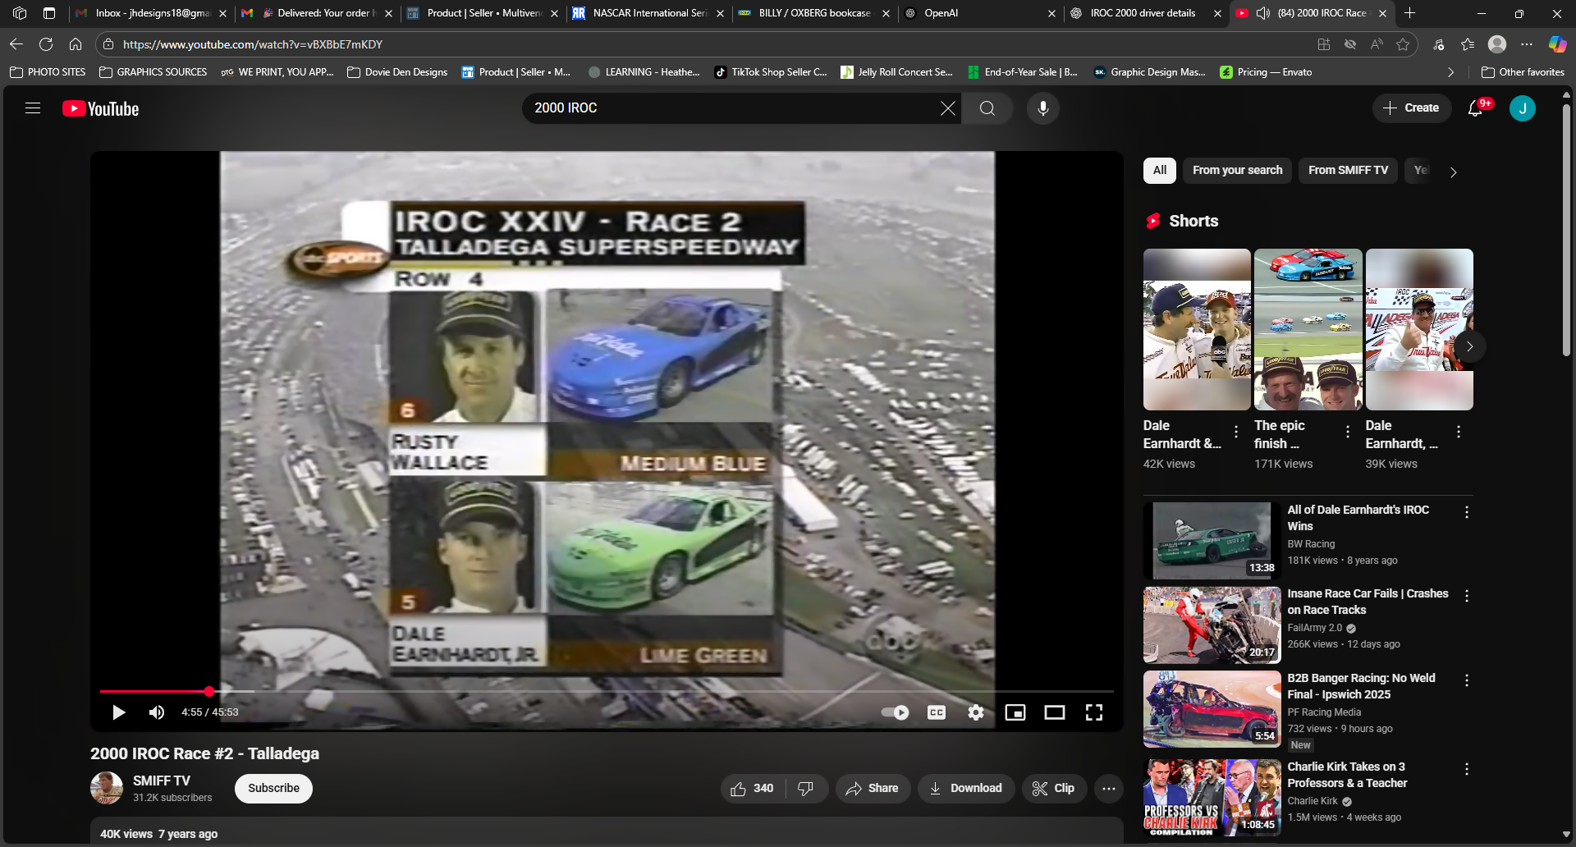Refresh the page

coord(46,44)
